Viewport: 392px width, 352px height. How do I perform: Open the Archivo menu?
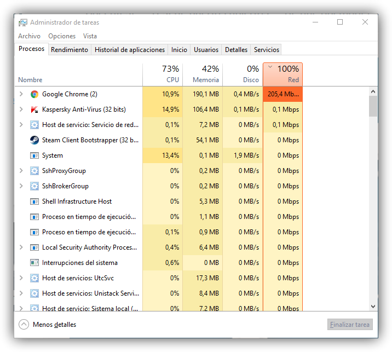[x=29, y=36]
